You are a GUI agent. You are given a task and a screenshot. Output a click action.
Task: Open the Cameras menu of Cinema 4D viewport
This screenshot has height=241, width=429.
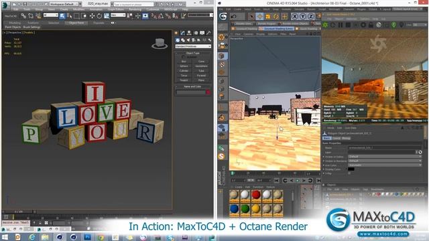(248, 34)
